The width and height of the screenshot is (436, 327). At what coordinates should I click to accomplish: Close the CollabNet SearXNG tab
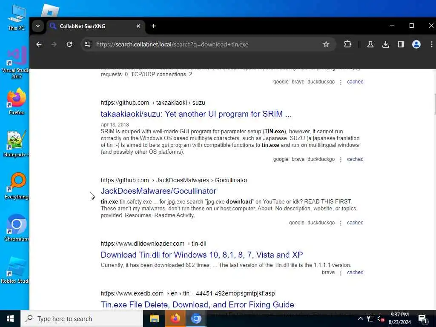[138, 26]
